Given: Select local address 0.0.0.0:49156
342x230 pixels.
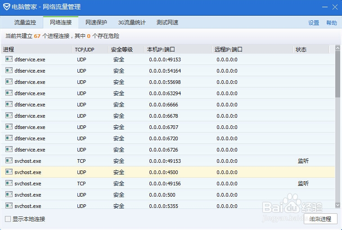Looking at the screenshot, I should [165, 184].
